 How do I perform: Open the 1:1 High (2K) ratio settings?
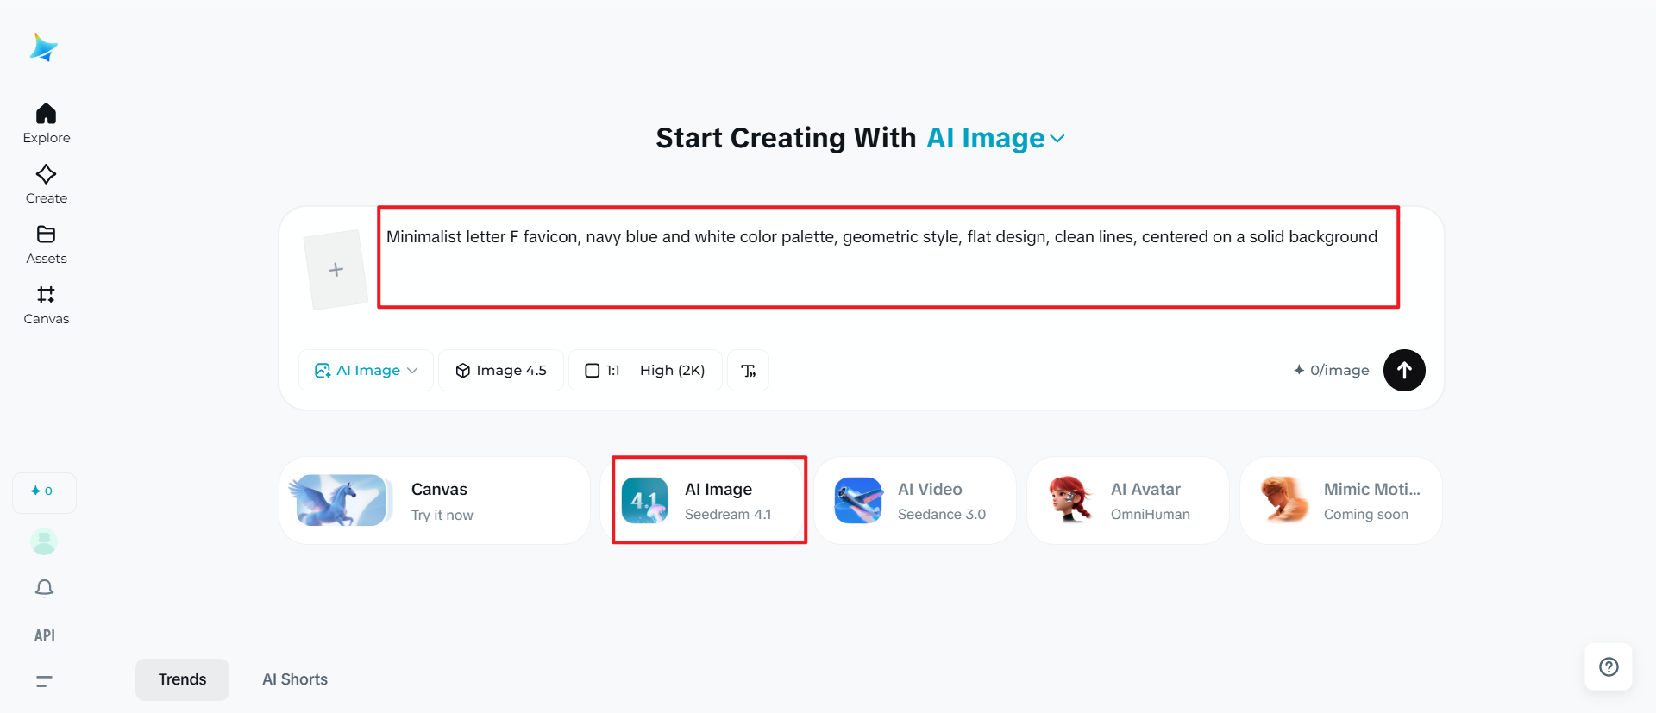[645, 371]
